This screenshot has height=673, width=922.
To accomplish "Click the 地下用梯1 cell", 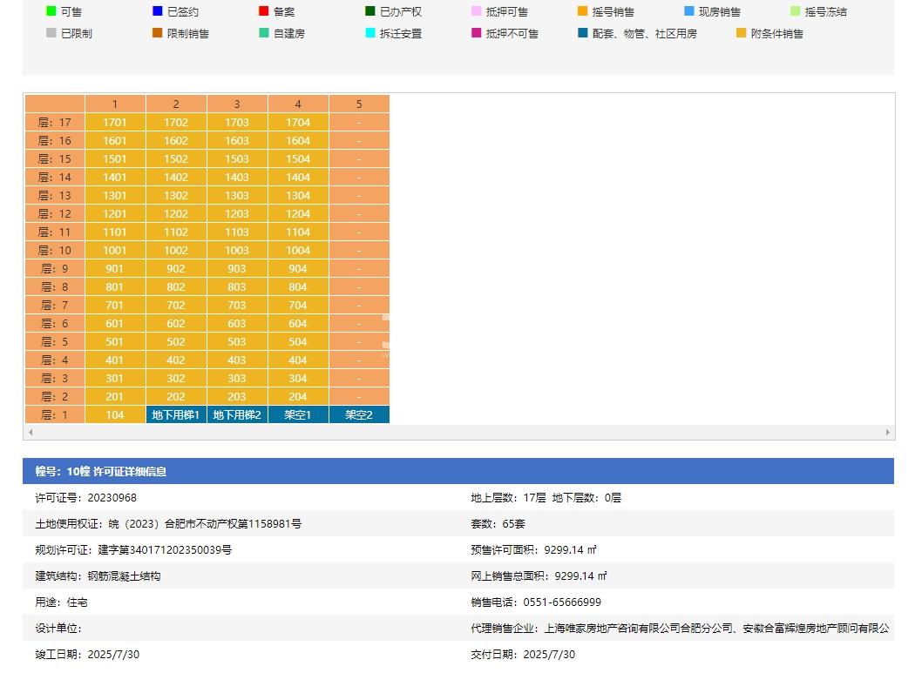I will click(x=176, y=414).
